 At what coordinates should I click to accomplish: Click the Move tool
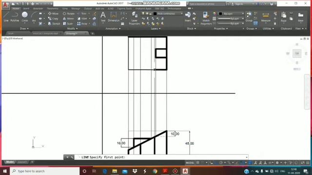(x=53, y=14)
